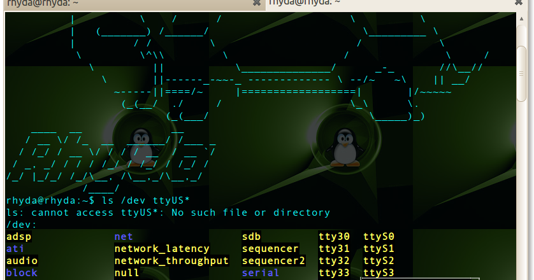Select the 'ttyS1' serial device
This screenshot has width=534, height=280.
click(x=379, y=249)
